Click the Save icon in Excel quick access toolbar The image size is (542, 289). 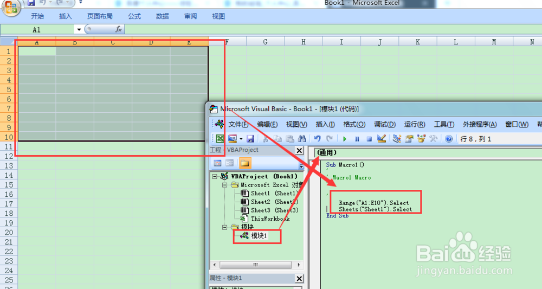pyautogui.click(x=31, y=2)
